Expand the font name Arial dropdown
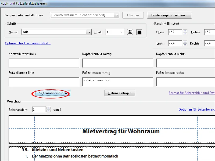Screen dimensions: 215x161 (x=89, y=32)
